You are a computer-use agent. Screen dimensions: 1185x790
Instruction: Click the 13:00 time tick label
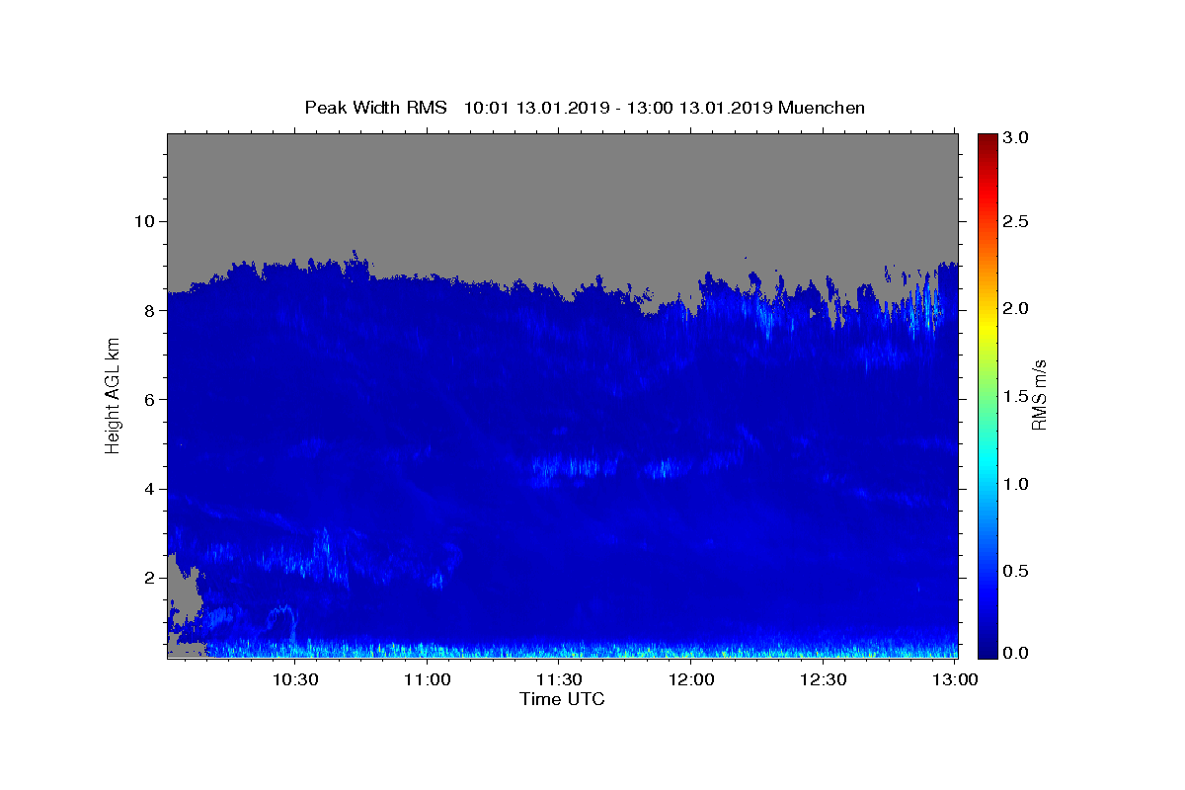(955, 679)
